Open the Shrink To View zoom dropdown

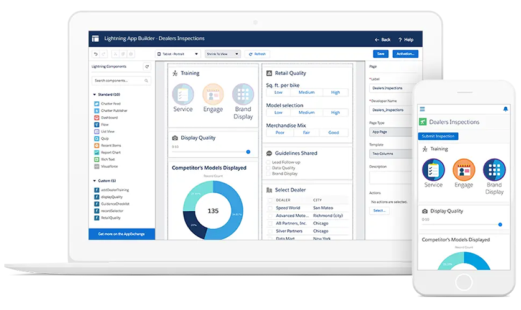coord(223,54)
